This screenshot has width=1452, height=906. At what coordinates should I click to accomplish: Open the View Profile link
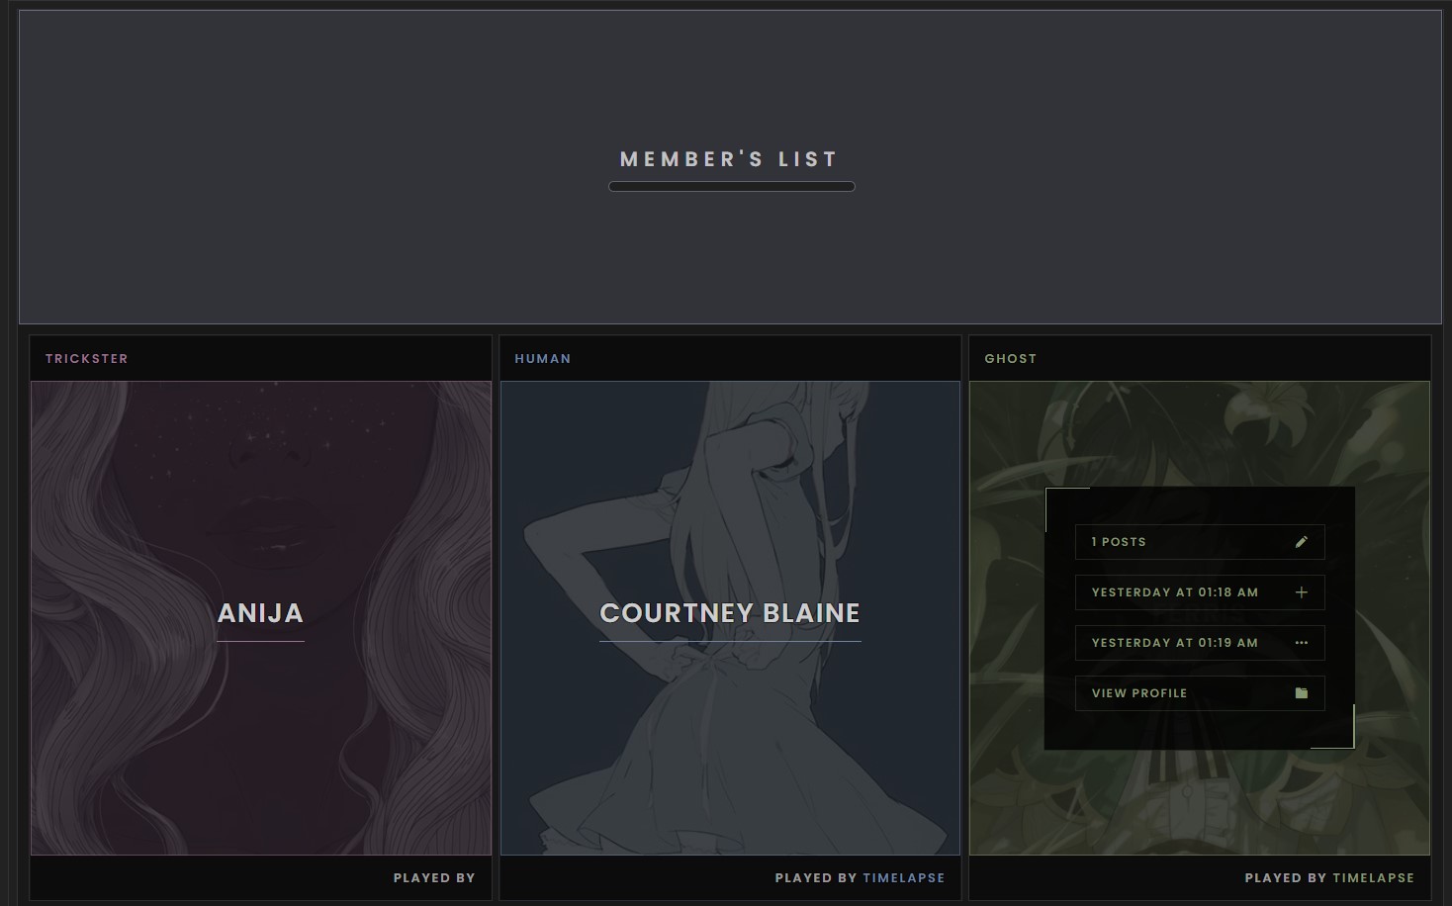point(1200,693)
